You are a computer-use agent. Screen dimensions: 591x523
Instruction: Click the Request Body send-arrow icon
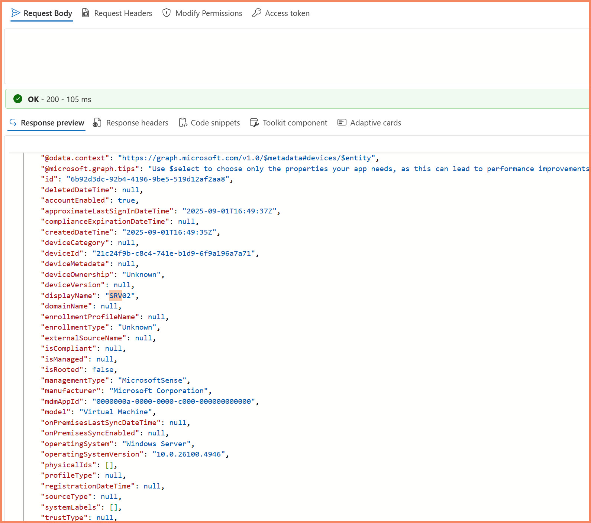click(16, 13)
